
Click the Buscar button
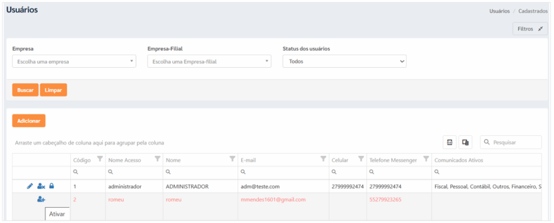25,90
